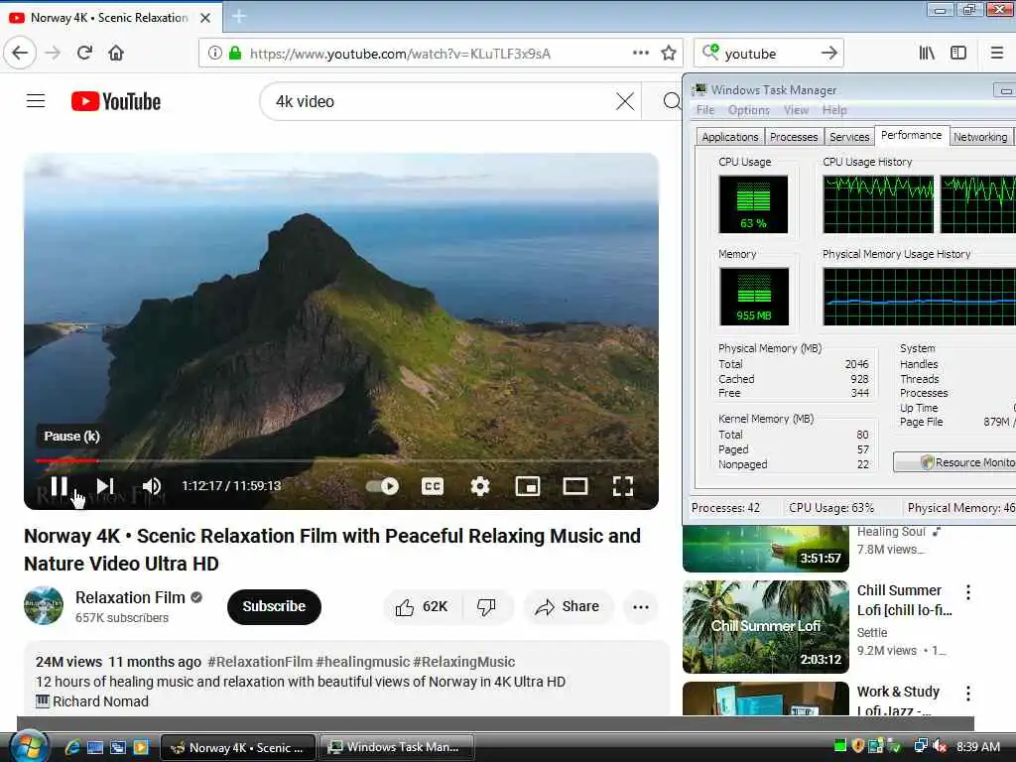Skip to the next video
The height and width of the screenshot is (762, 1016).
point(105,486)
